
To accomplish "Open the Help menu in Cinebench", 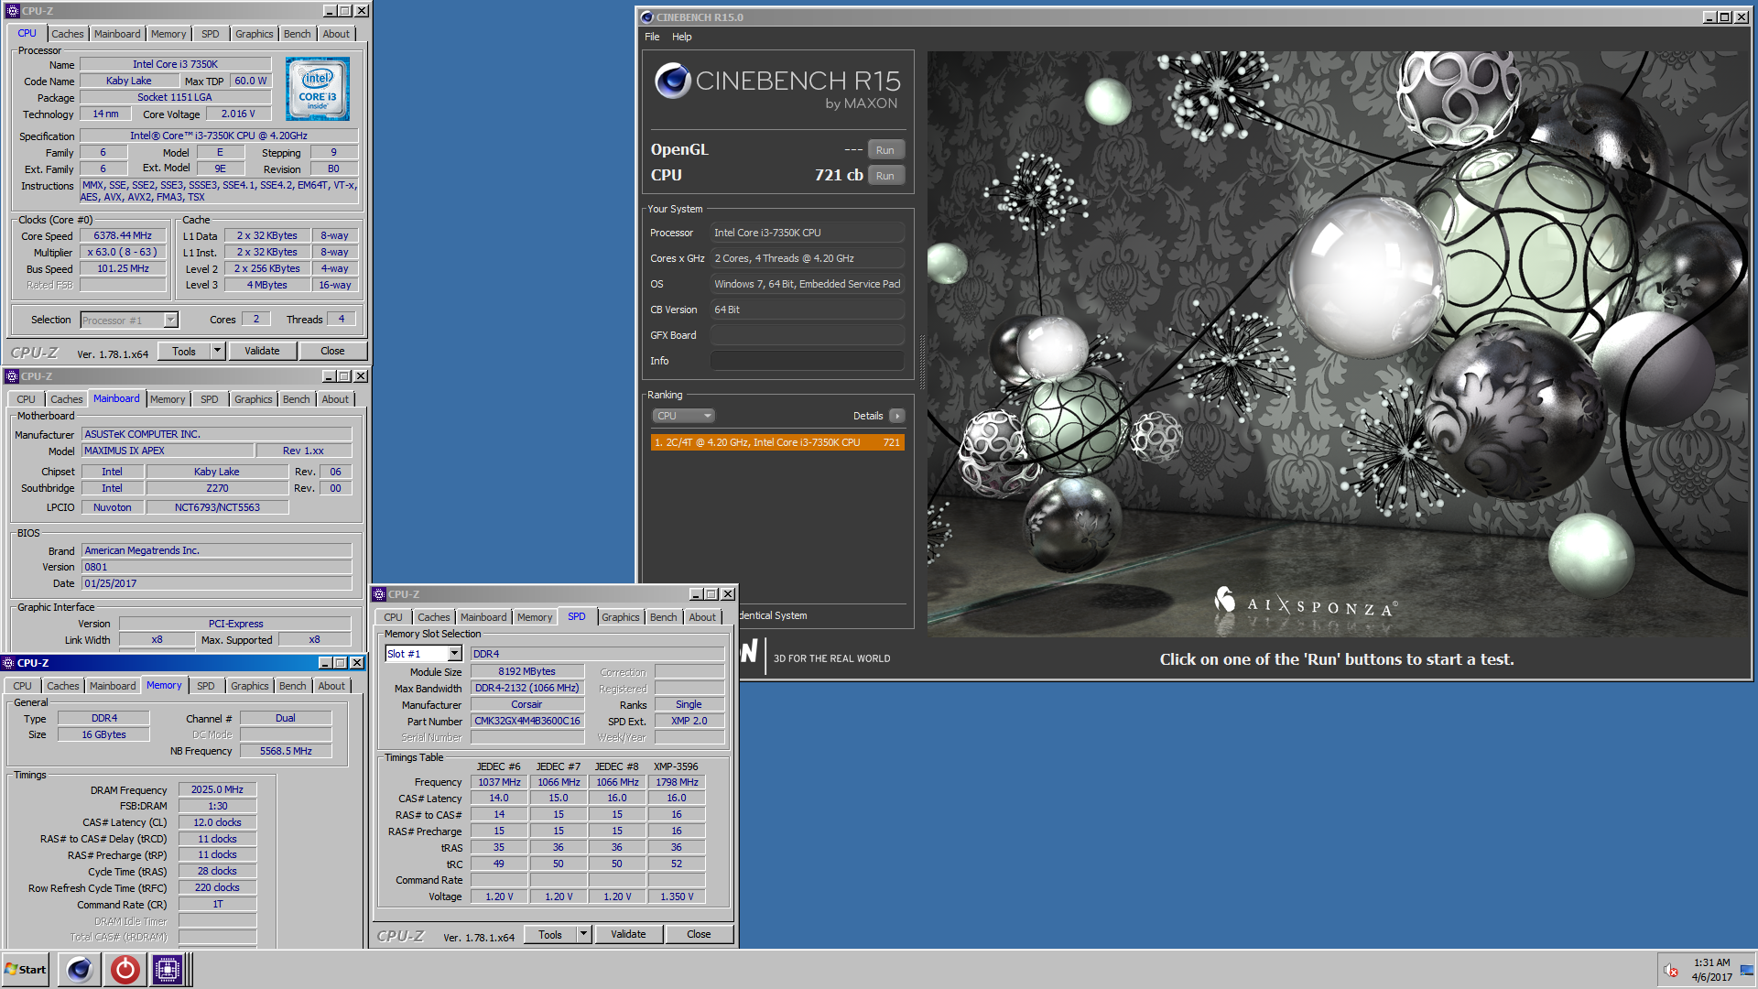I will [681, 37].
